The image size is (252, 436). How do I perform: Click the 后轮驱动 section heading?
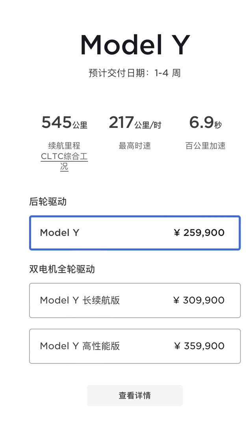(x=48, y=202)
